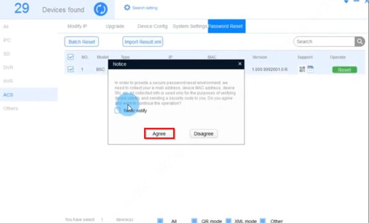
Task: Filter by SD devices
Action: pos(6,54)
